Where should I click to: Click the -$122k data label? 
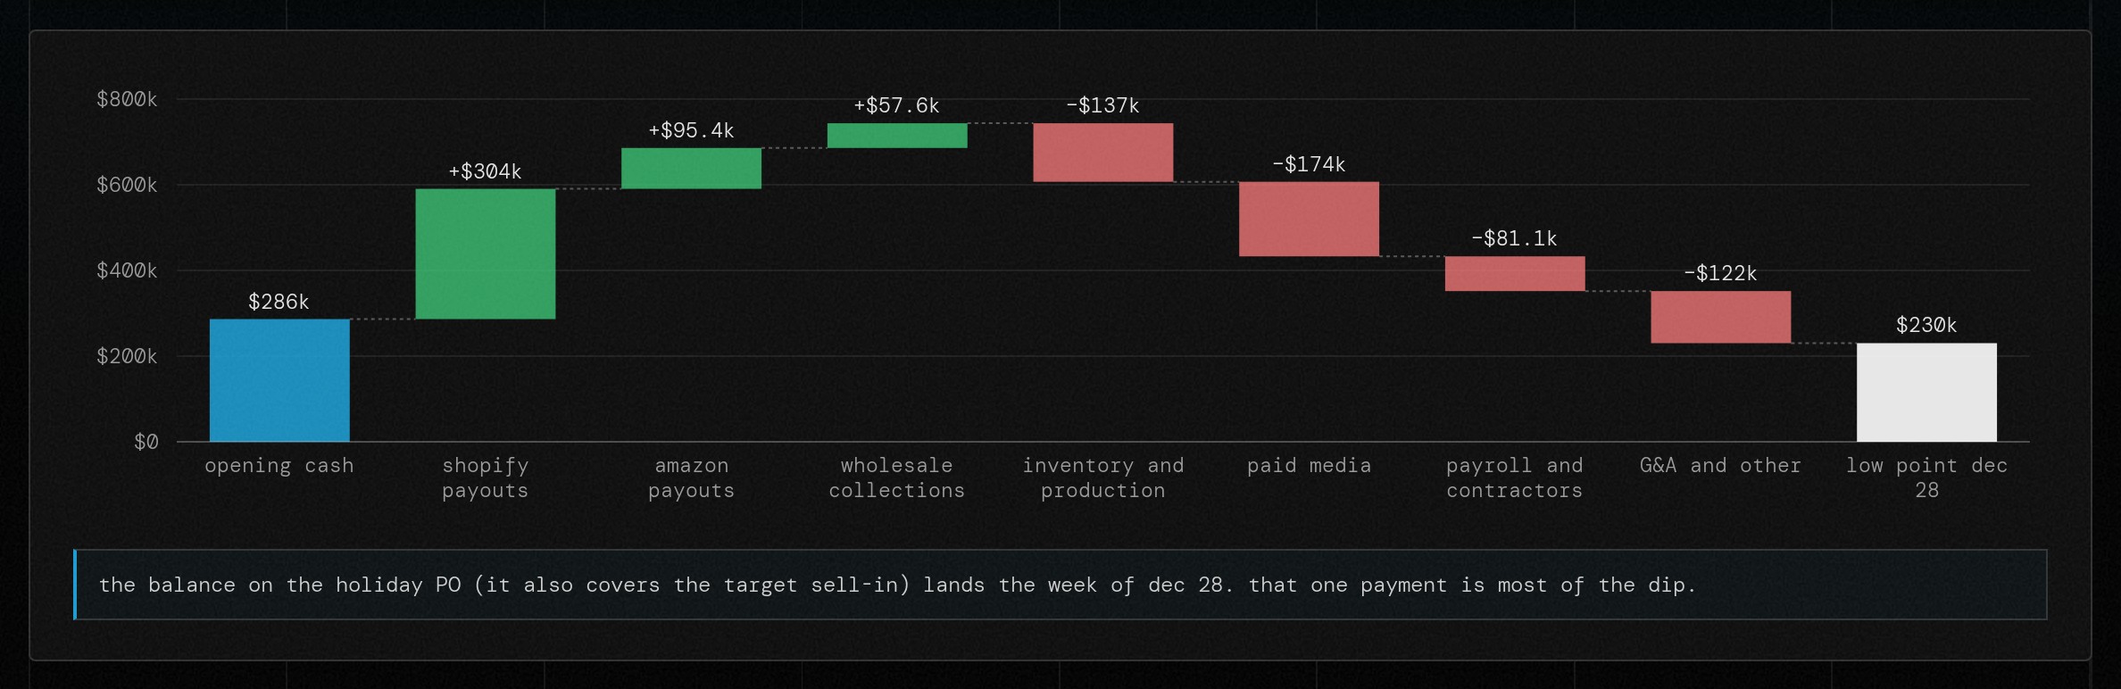[1720, 273]
